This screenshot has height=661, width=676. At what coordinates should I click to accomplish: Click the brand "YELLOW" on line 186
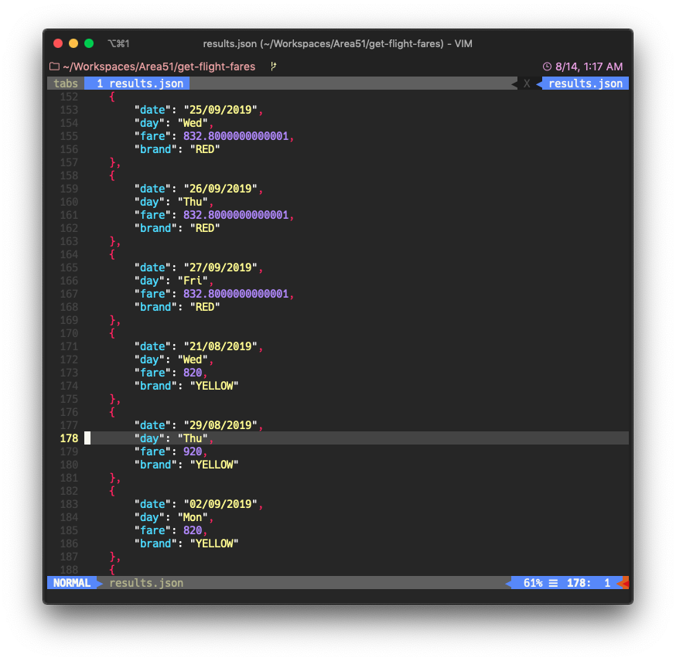point(214,543)
